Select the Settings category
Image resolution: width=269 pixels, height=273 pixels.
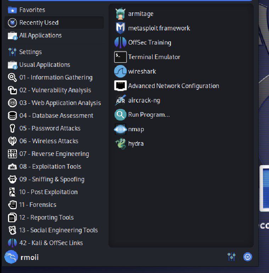pos(54,52)
